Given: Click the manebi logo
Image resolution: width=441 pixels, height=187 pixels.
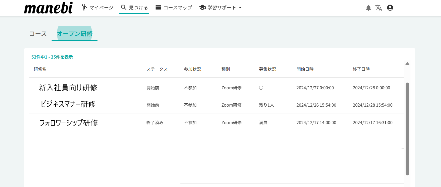Looking at the screenshot, I should pyautogui.click(x=48, y=8).
